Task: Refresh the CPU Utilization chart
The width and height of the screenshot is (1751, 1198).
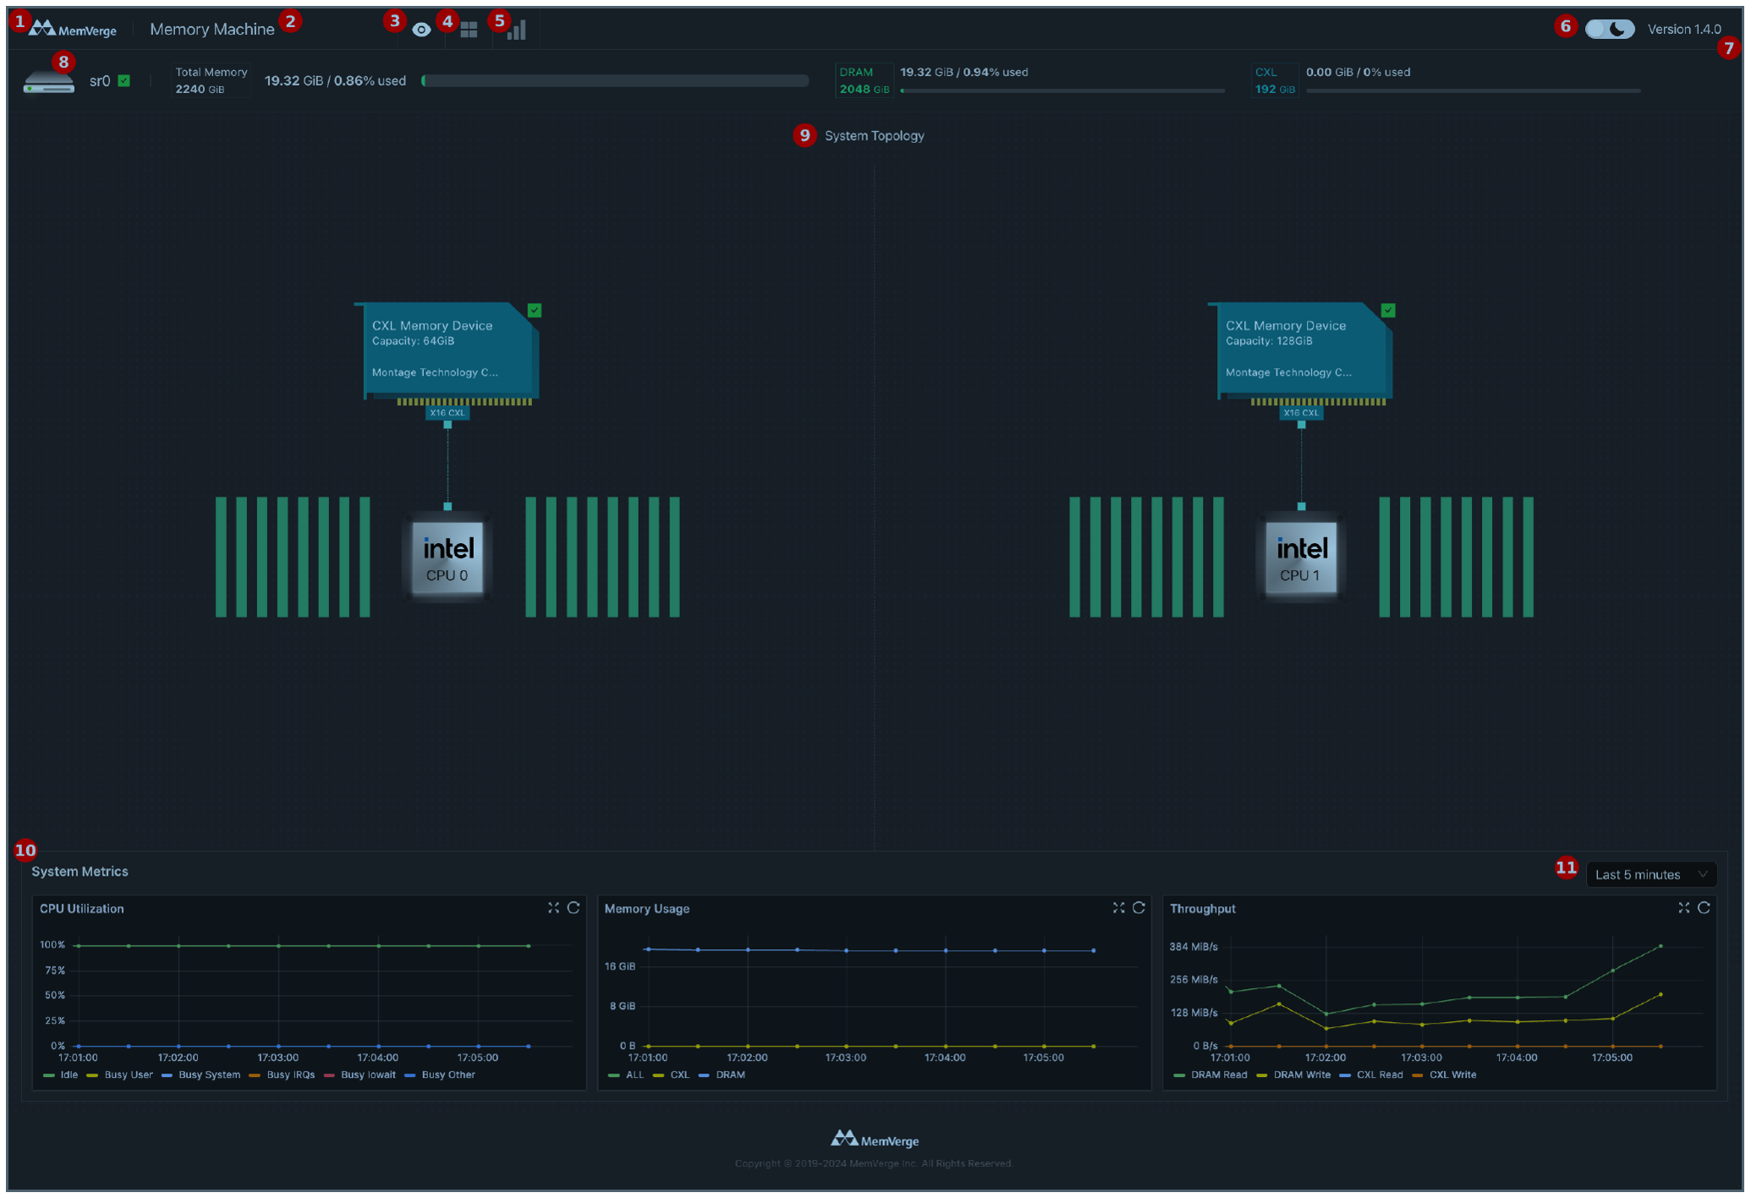Action: pyautogui.click(x=574, y=907)
